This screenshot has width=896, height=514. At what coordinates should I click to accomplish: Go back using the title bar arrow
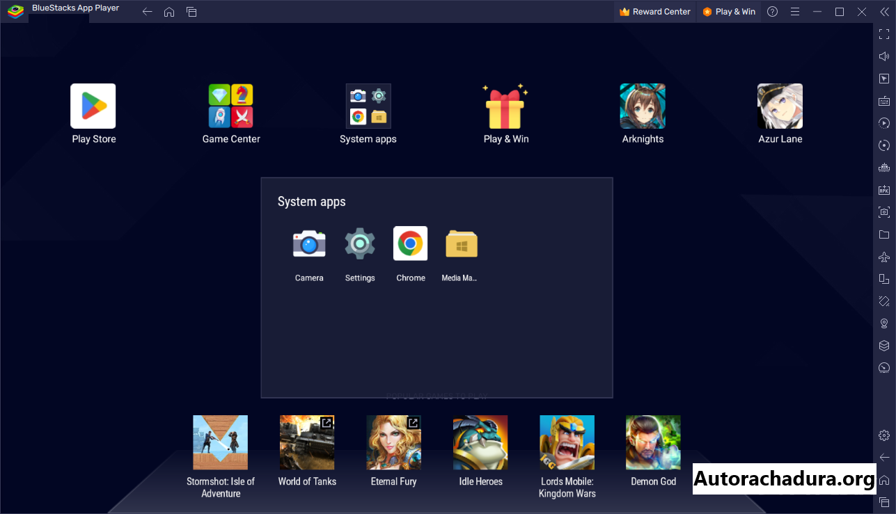tap(147, 12)
